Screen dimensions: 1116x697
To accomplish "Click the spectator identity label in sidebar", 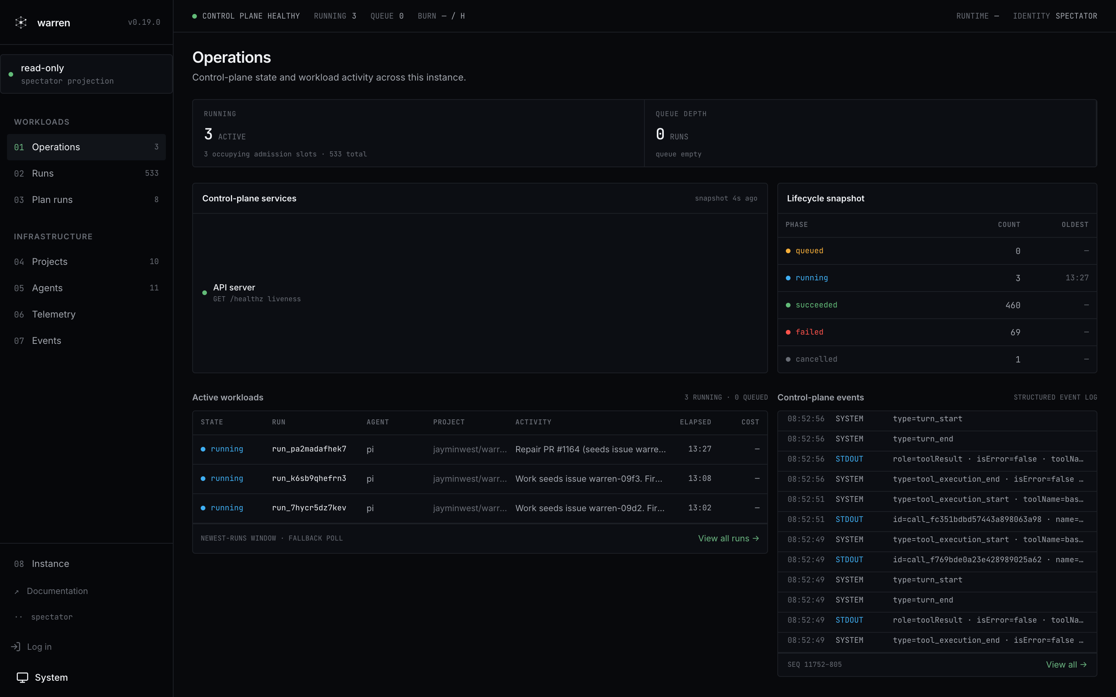I will (x=52, y=617).
